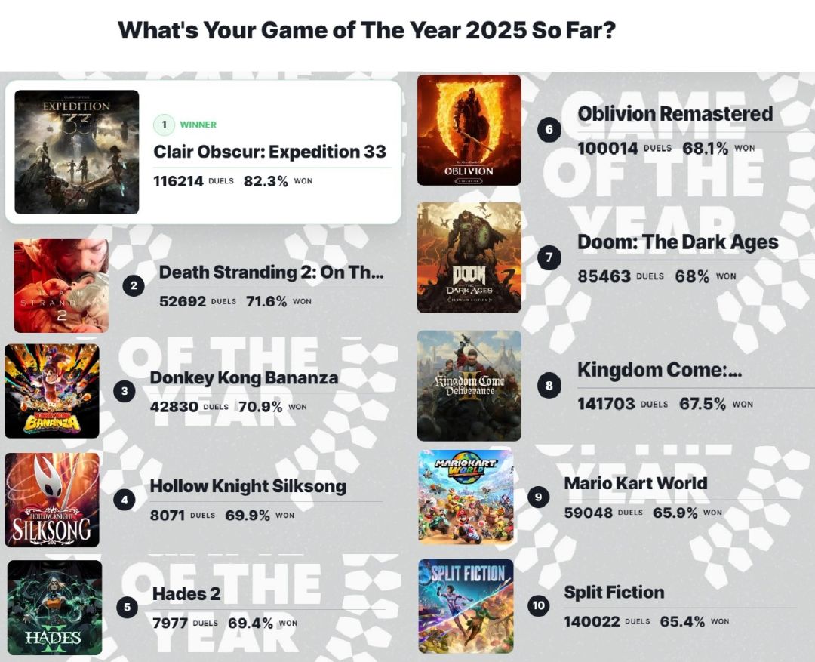Click the Oblivion Remastered cover image
The image size is (815, 662).
click(469, 130)
